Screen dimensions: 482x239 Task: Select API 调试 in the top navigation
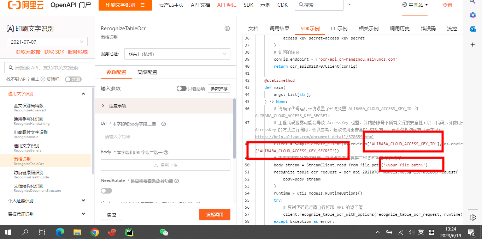(227, 5)
